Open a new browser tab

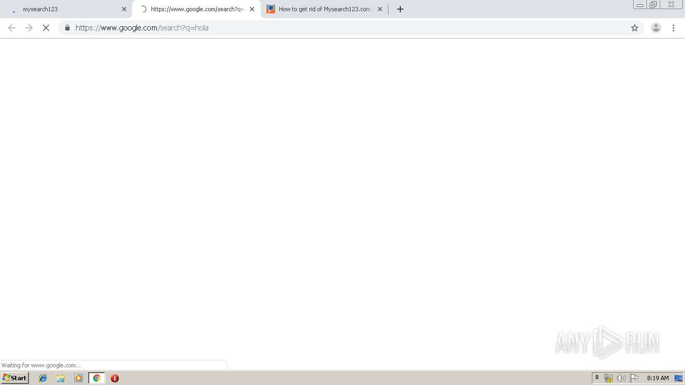pyautogui.click(x=400, y=9)
